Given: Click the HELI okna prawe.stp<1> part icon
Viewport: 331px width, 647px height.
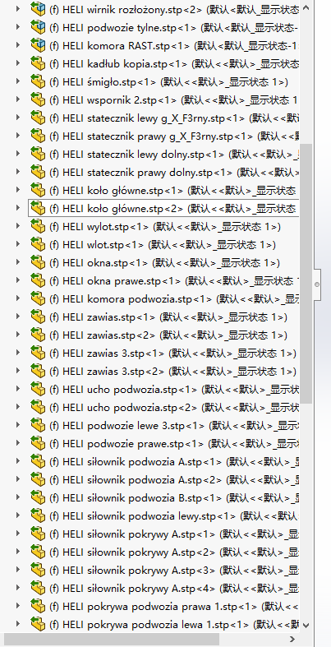Looking at the screenshot, I should click(x=38, y=280).
